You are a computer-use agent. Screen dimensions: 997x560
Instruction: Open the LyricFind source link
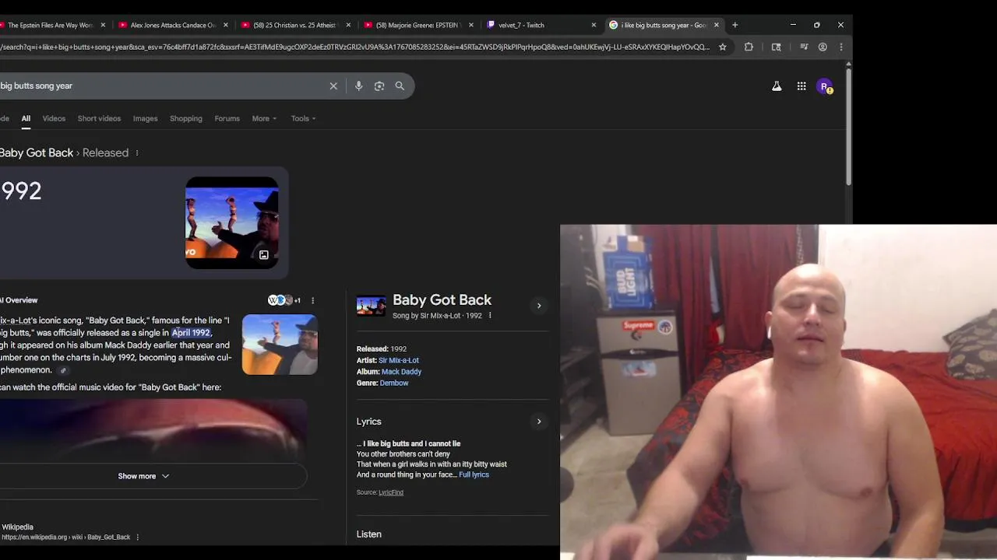coord(391,492)
